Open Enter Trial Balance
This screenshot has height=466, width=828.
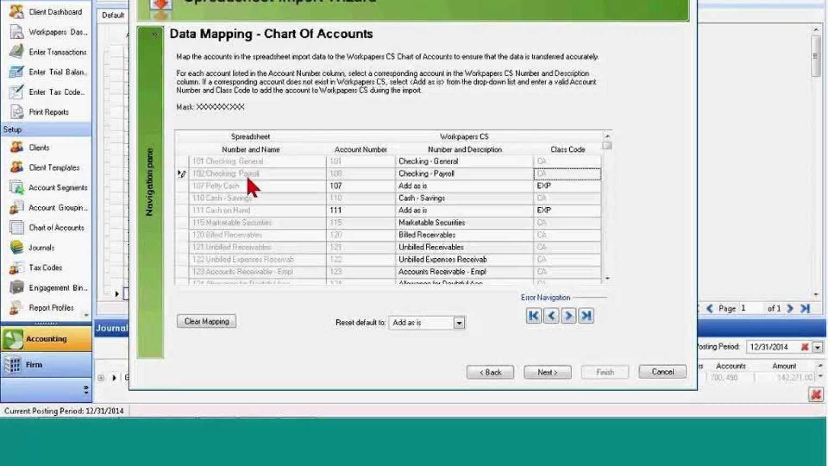click(54, 72)
